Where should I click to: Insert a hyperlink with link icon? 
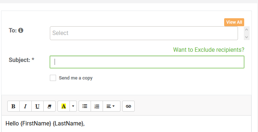click(x=128, y=106)
